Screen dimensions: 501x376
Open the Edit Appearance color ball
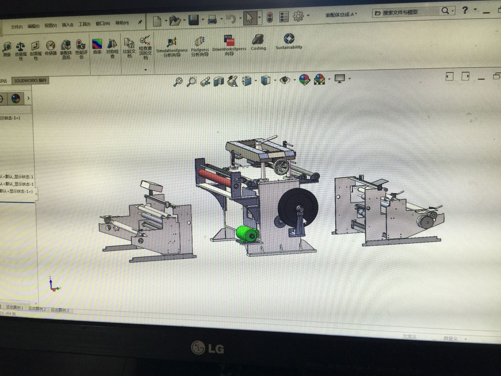point(304,80)
